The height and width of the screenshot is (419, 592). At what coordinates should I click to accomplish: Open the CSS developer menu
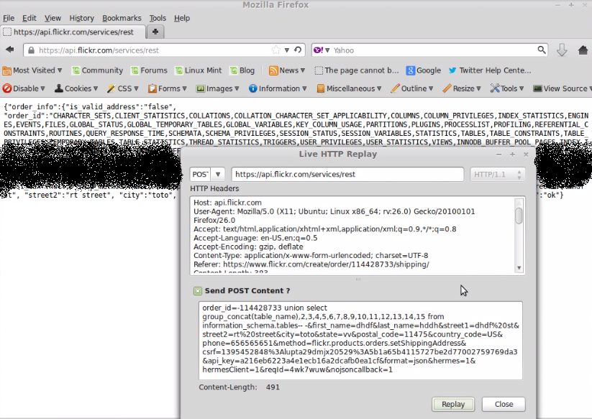click(x=123, y=88)
